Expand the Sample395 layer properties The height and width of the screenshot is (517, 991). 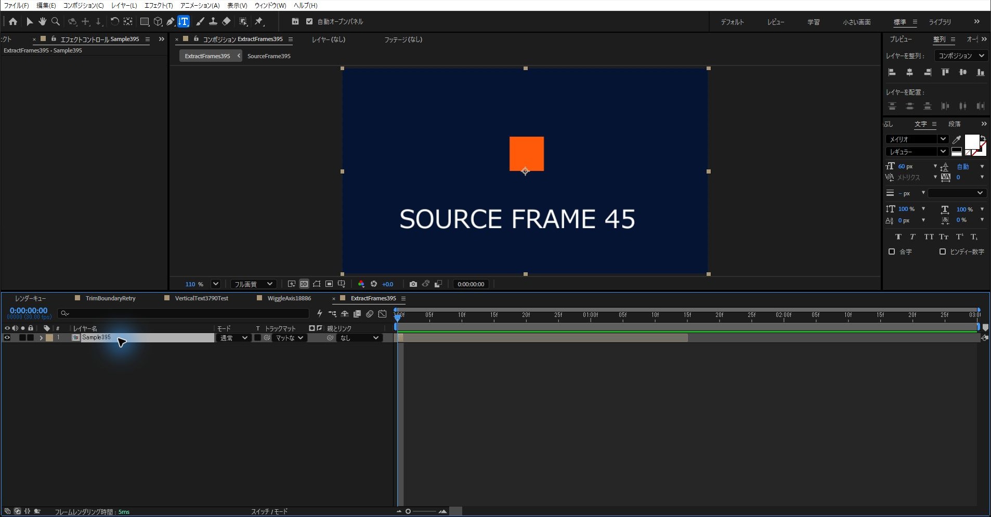41,338
